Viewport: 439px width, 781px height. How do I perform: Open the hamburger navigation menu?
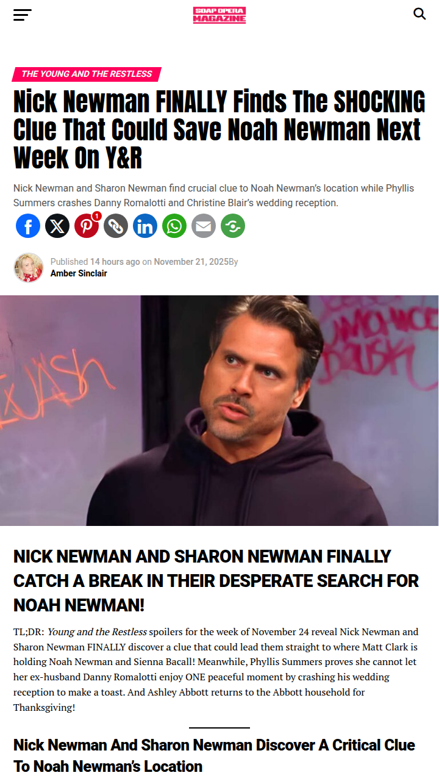[x=23, y=15]
